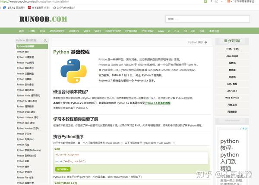This screenshot has height=185, width=259.
Task: Focus the site search box
Action: tap(208, 19)
